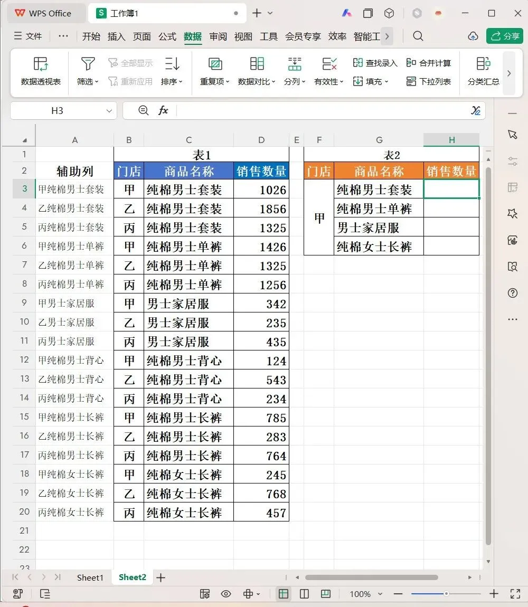Click the formula bar input field
Screen dimensions: 528x607
click(322, 111)
